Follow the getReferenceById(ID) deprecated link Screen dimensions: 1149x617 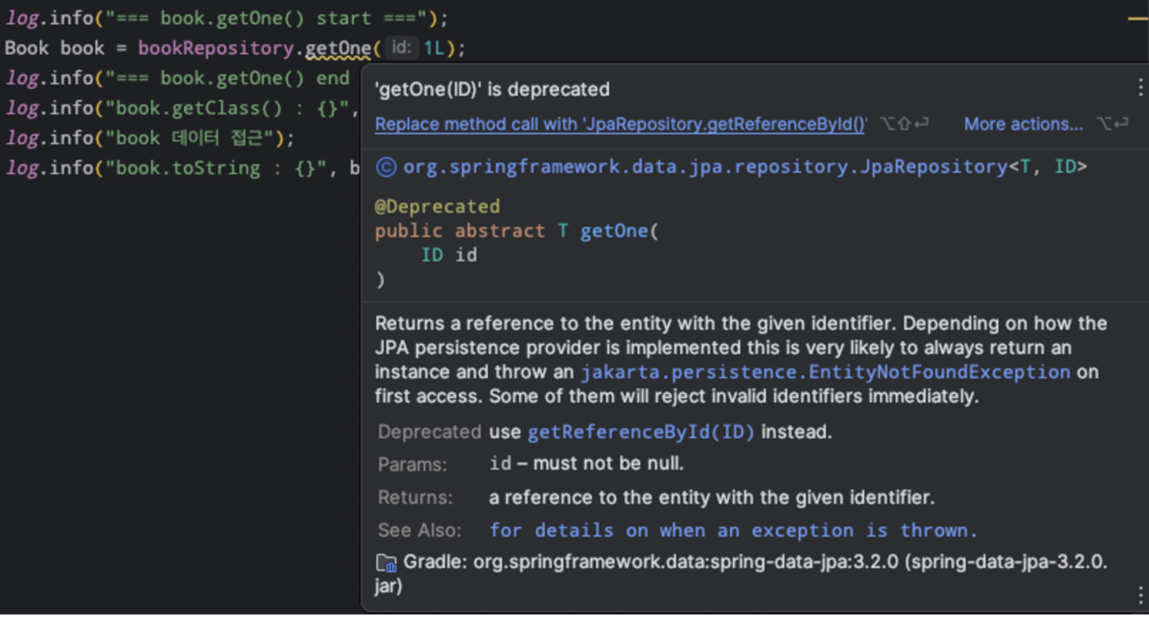point(641,432)
